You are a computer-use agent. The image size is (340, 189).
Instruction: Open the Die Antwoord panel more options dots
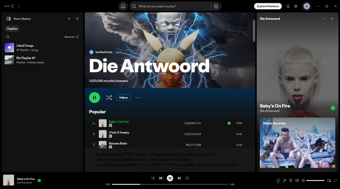tap(324, 18)
